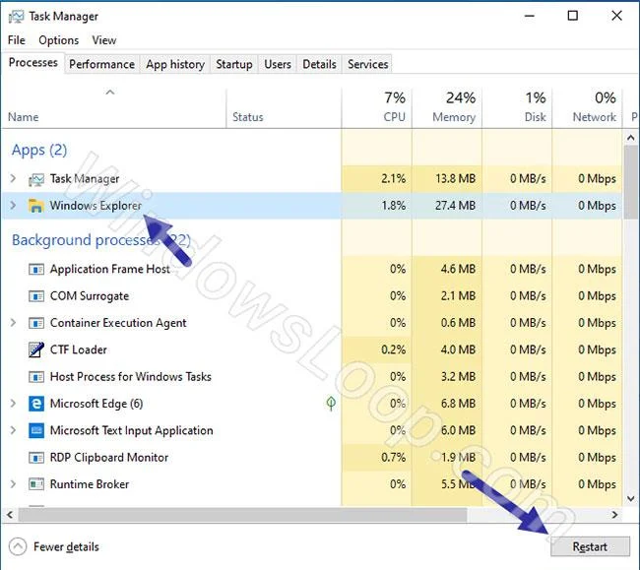Viewport: 640px width, 570px height.
Task: Expand the Runtime Broker row
Action: pyautogui.click(x=13, y=484)
